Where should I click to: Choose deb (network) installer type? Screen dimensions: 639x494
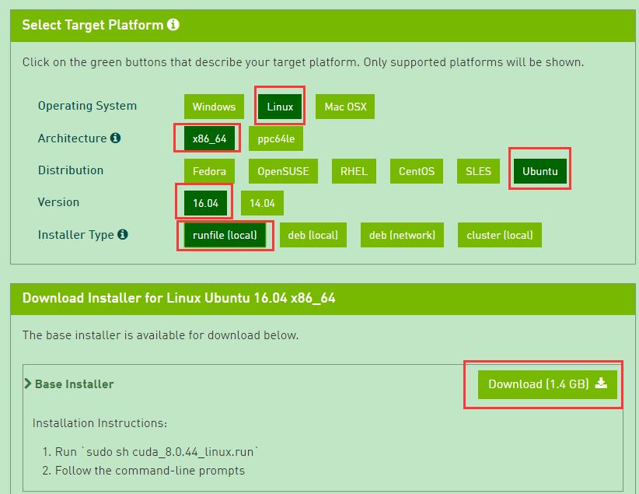tap(402, 235)
